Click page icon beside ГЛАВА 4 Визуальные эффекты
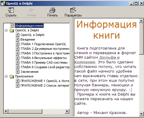This screenshot has width=144, height=118. [18, 58]
